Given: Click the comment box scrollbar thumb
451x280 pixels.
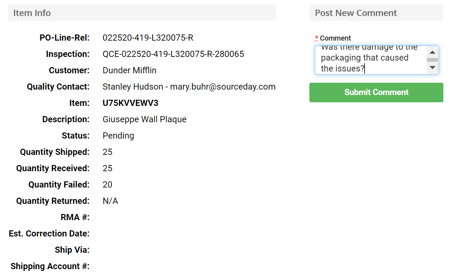Looking at the screenshot, I should point(432,60).
